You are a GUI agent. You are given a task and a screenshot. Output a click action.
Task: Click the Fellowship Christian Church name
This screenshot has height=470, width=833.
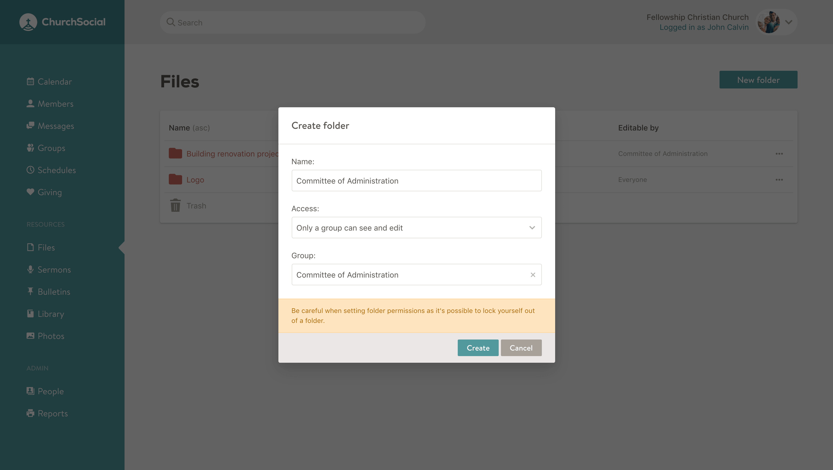[x=697, y=17]
